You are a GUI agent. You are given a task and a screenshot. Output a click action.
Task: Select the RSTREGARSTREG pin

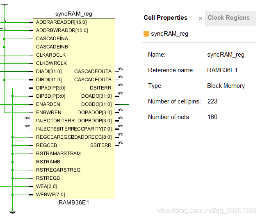[58, 170]
